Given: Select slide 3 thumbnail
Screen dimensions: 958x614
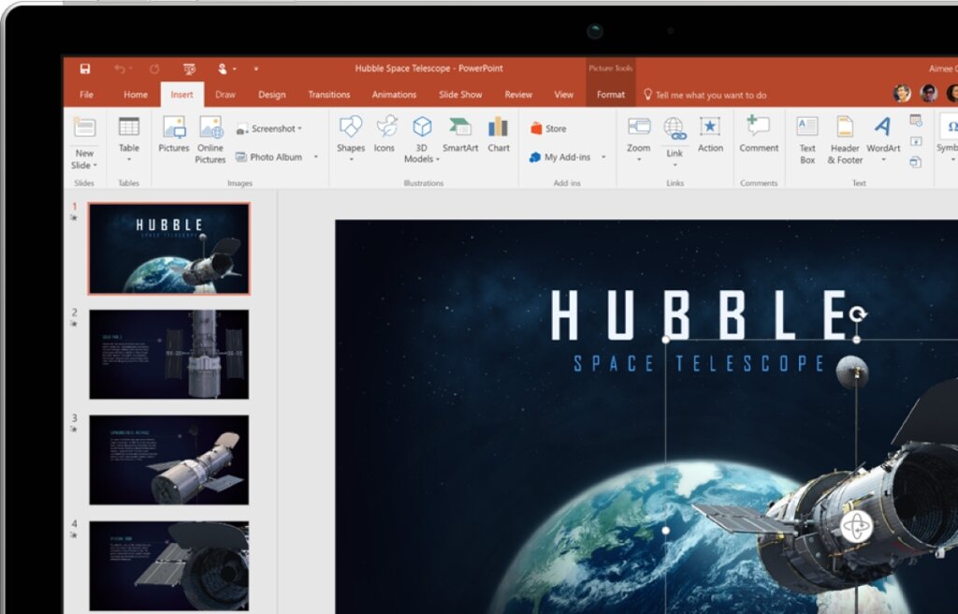Looking at the screenshot, I should point(169,460).
